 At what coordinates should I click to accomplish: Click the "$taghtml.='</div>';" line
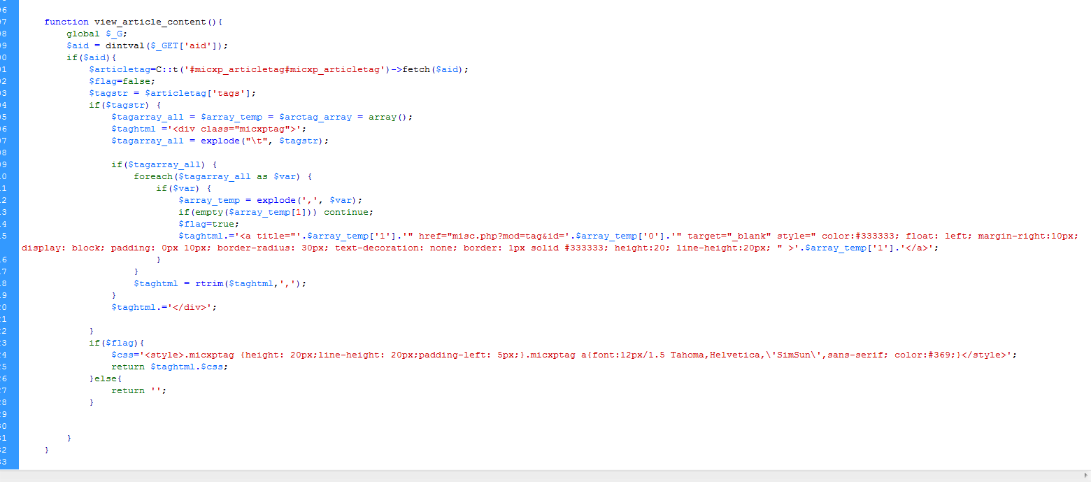[164, 307]
